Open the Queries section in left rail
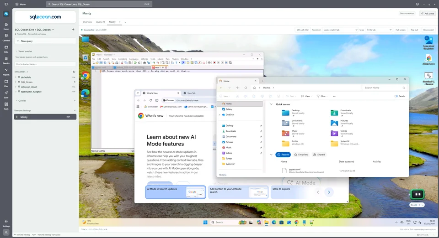 click(6, 60)
